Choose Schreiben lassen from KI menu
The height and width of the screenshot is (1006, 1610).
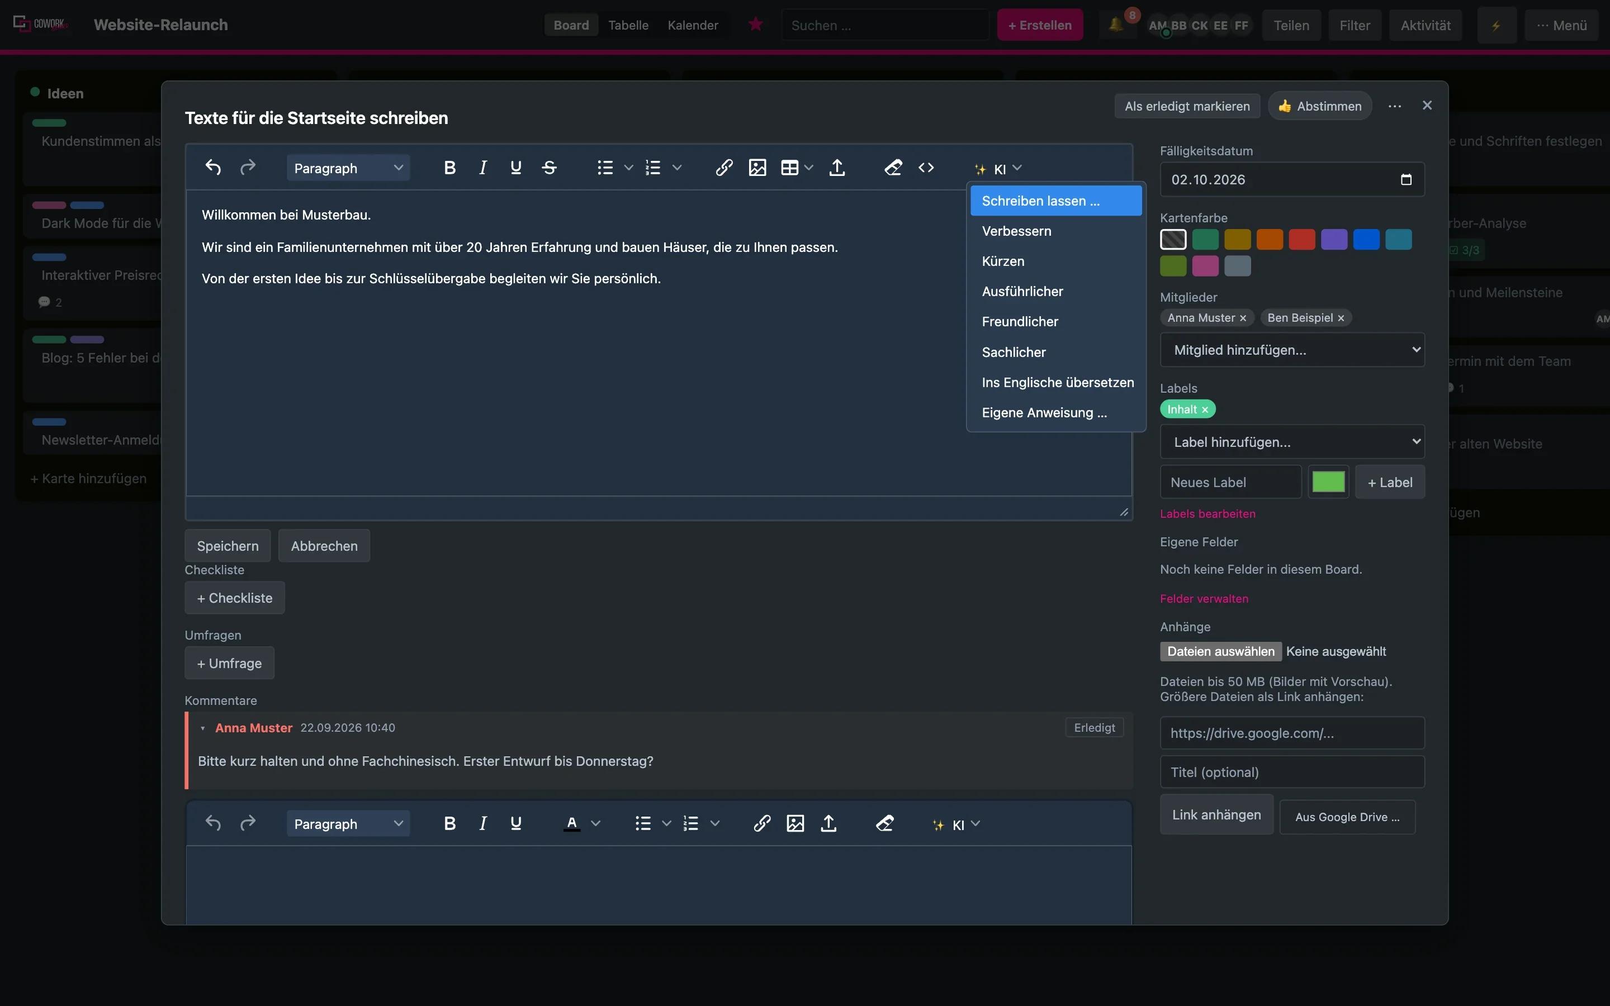1056,201
